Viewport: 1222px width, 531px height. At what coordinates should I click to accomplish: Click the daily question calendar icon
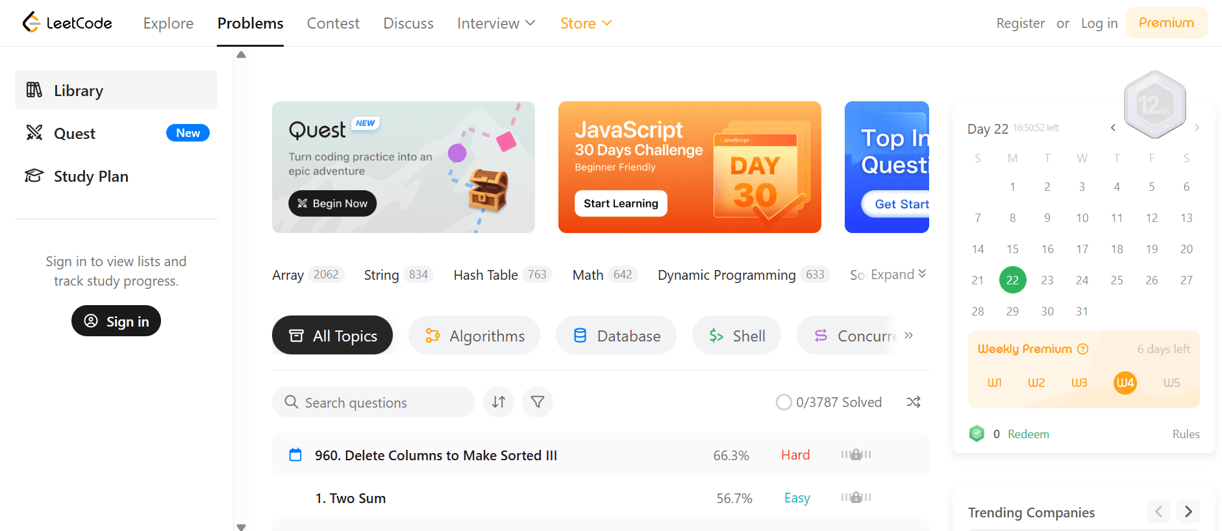[x=295, y=455]
